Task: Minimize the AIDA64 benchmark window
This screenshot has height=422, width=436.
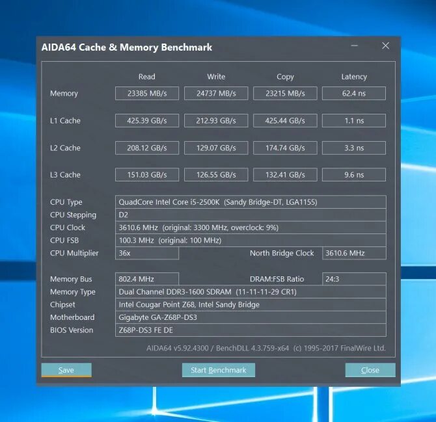Action: tap(354, 46)
